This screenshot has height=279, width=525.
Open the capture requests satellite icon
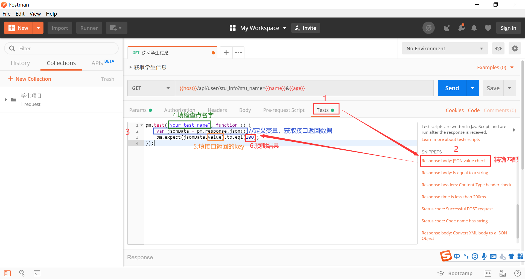pyautogui.click(x=447, y=28)
